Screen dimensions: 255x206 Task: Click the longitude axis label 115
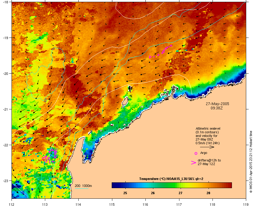[112, 204]
